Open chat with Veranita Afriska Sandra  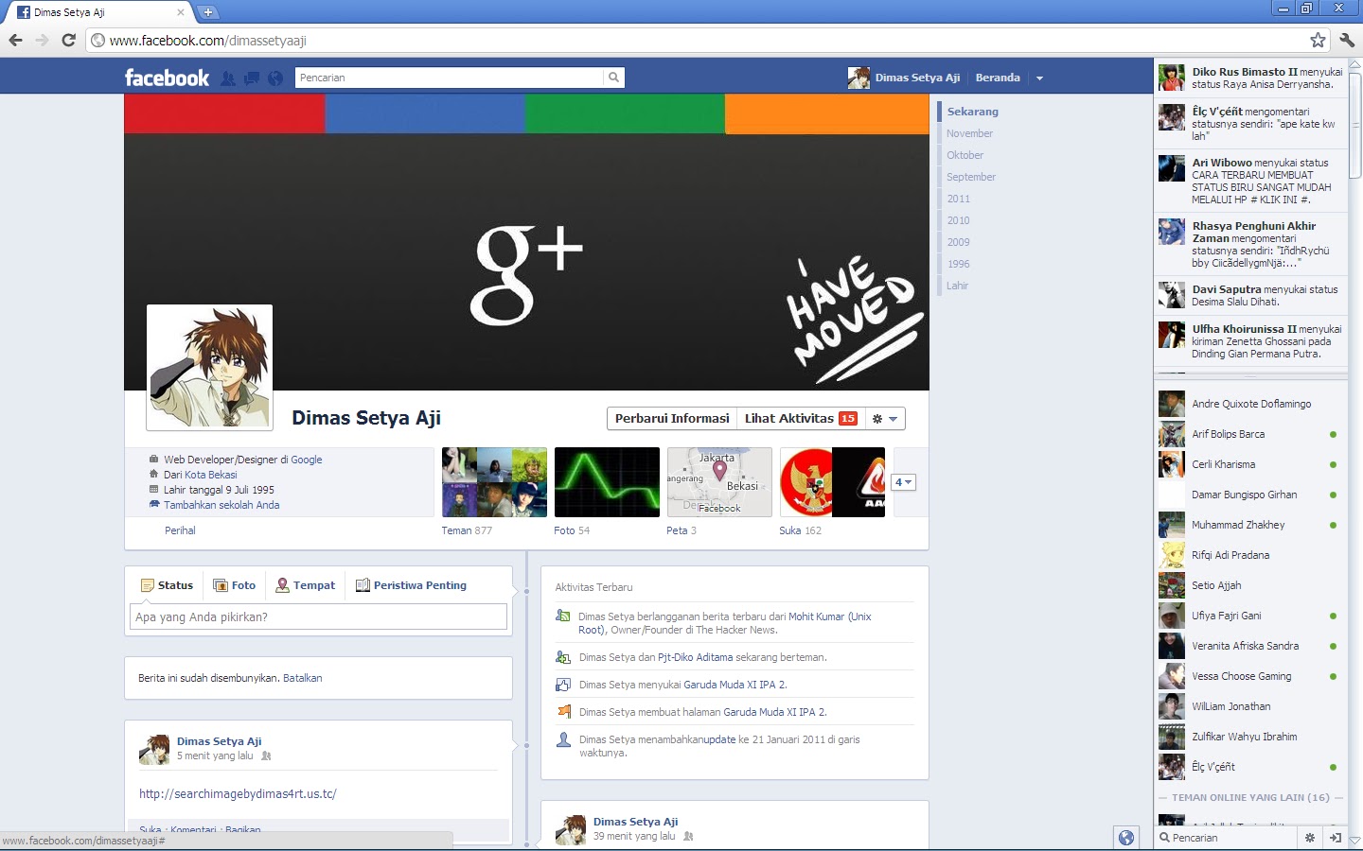(1248, 646)
